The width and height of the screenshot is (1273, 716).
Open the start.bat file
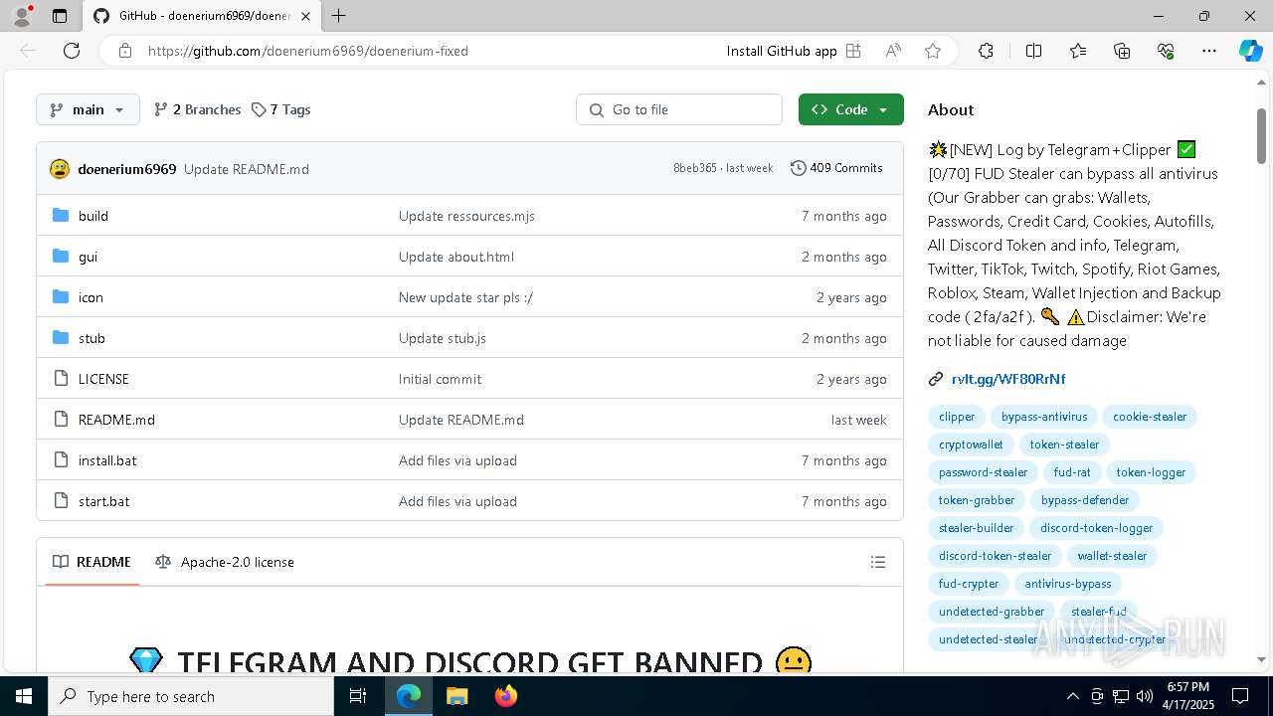tap(103, 501)
